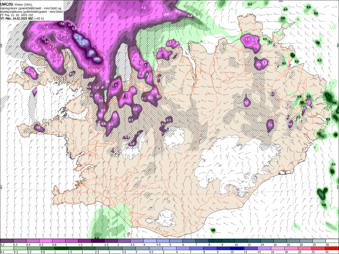339x254 pixels.
Task: Click the 0.4 label on the upper legend
Action: point(28,245)
